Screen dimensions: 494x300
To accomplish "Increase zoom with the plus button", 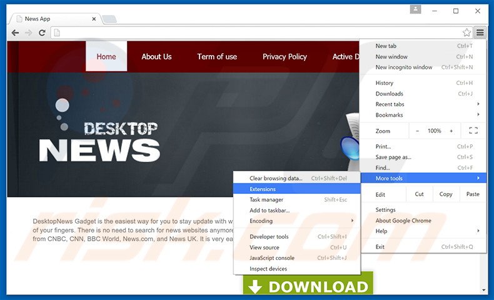I will (451, 131).
